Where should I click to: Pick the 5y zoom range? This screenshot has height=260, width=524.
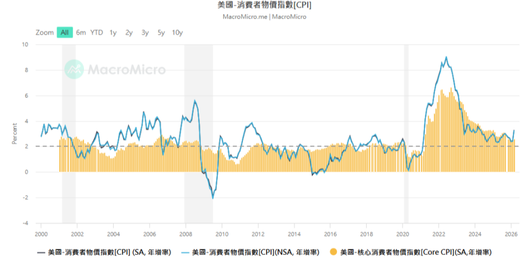click(x=161, y=32)
